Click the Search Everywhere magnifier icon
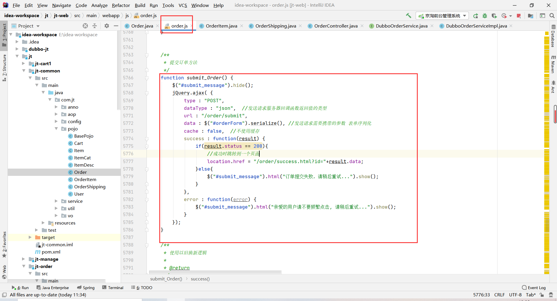557x301 pixels. (x=552, y=16)
